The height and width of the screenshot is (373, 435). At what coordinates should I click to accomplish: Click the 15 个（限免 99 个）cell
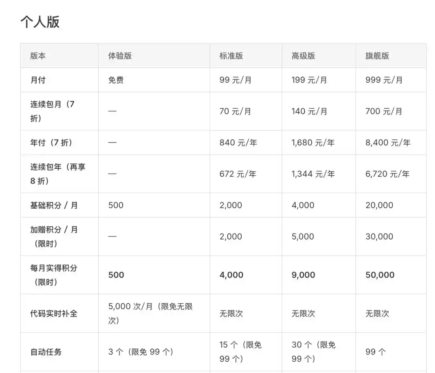[240, 352]
